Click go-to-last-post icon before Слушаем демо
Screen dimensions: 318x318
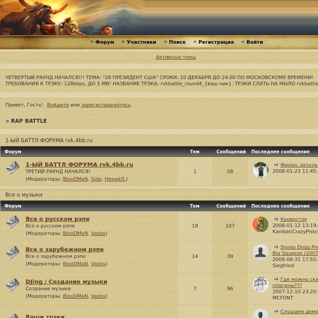[276, 311]
